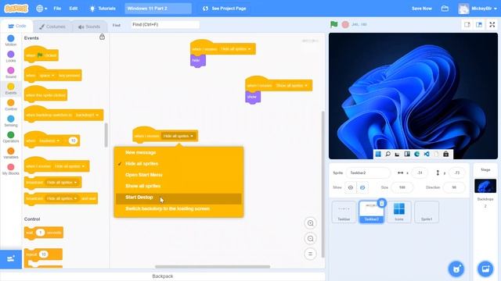Screen dimensions: 501x281
Task: Switch to the Code tab
Action: point(16,26)
